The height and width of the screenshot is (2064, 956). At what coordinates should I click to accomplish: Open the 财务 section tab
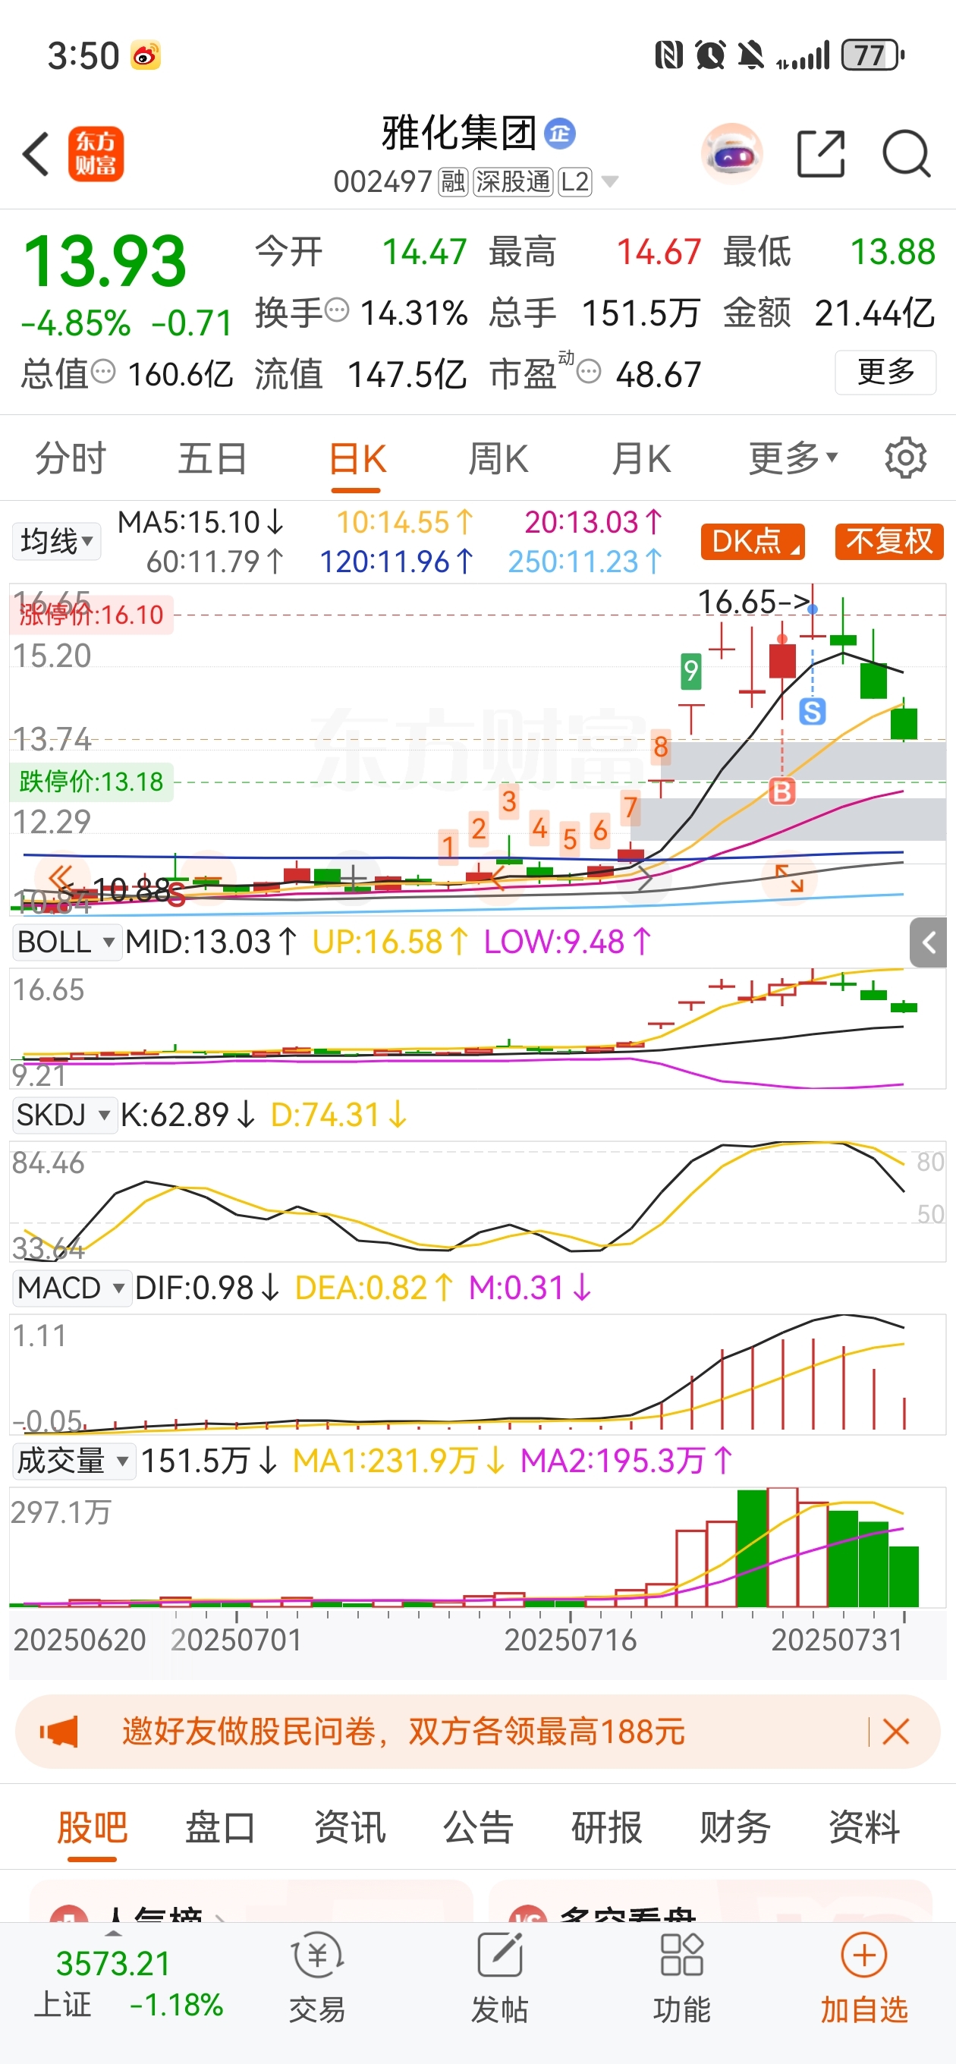coord(734,1828)
